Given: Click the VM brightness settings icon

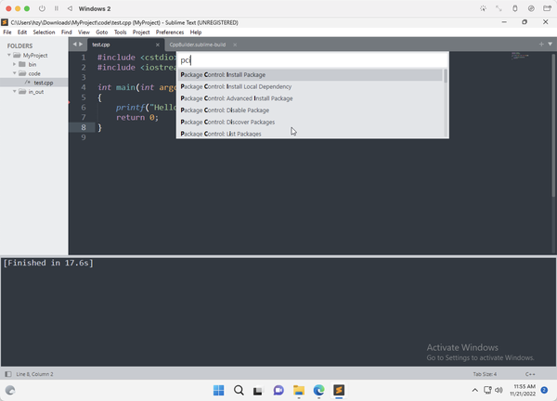Looking at the screenshot, I should 483,8.
